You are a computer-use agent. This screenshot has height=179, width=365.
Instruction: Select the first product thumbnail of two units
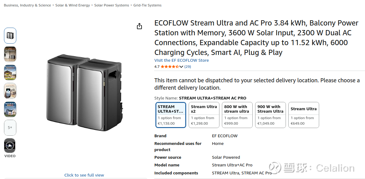[x=10, y=36]
